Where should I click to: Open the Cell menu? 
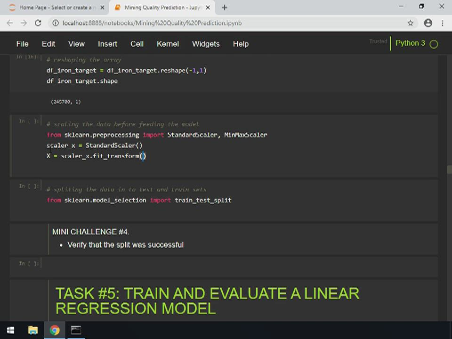point(137,44)
